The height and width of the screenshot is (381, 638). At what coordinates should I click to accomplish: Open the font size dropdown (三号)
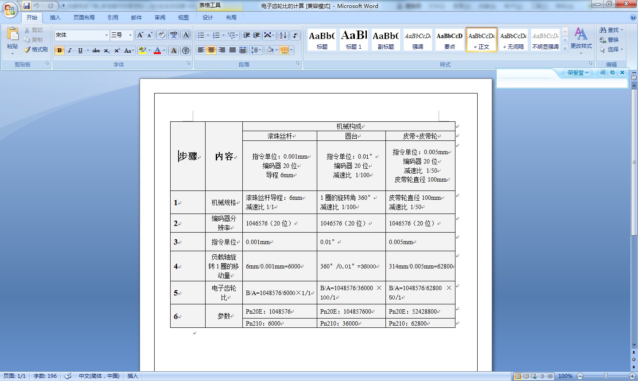[x=130, y=35]
